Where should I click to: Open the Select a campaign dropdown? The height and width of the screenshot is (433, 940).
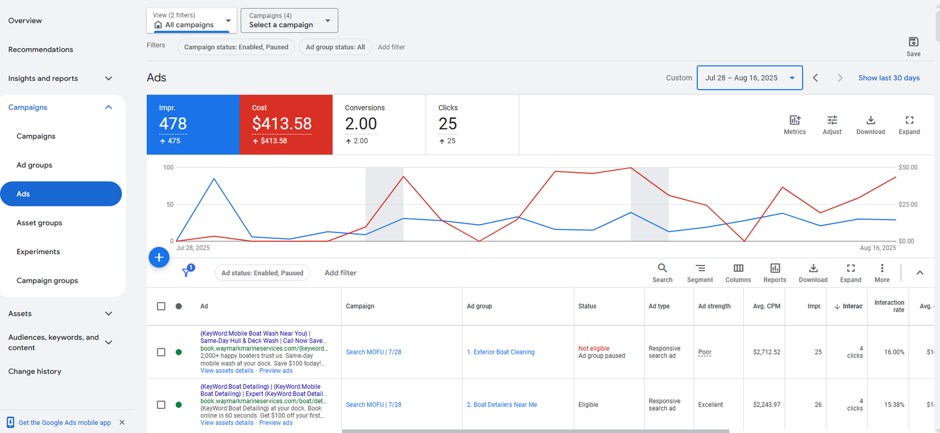[x=289, y=21]
